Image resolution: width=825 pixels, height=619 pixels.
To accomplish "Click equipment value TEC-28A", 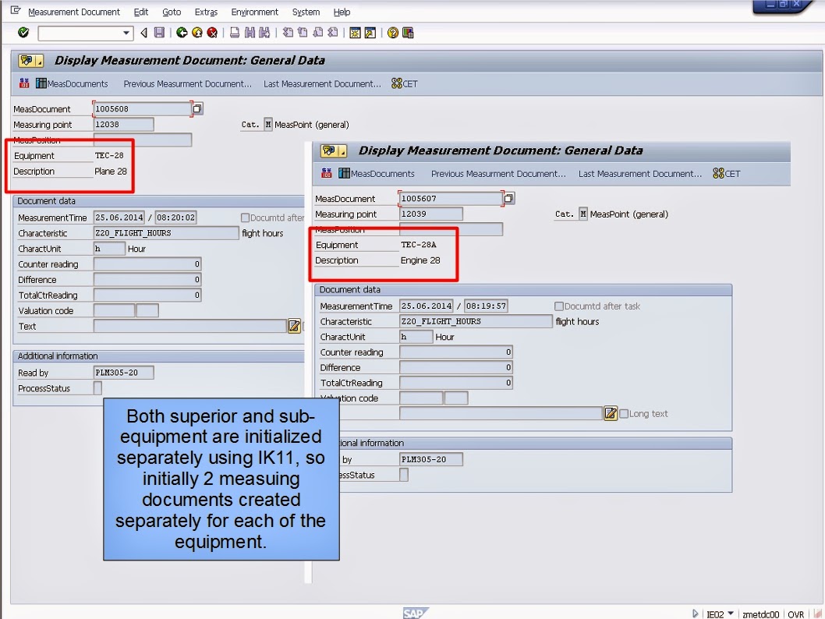I will pos(418,245).
